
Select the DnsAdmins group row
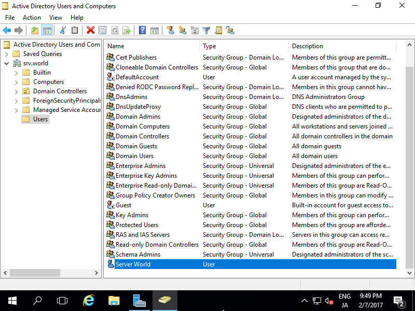pyautogui.click(x=251, y=97)
